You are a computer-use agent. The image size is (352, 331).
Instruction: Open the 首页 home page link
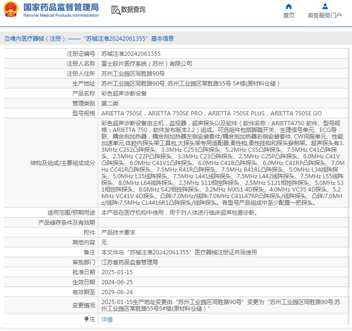tap(289, 15)
